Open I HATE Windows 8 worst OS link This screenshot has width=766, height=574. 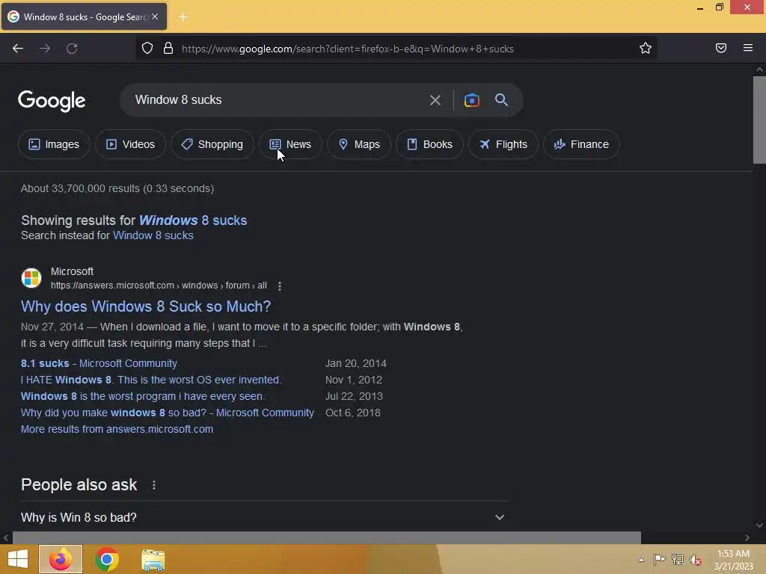coord(151,380)
